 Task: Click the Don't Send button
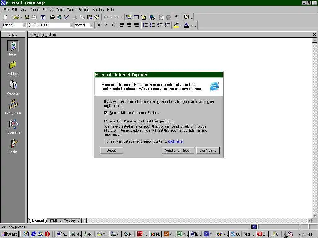[x=208, y=150]
